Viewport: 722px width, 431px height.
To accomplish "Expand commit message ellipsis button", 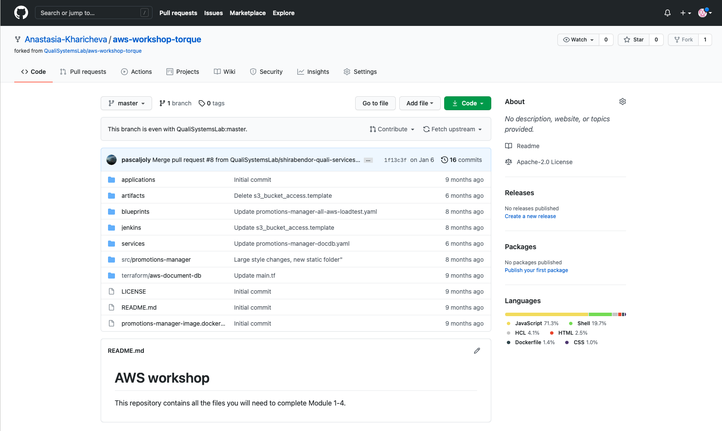I will [368, 160].
